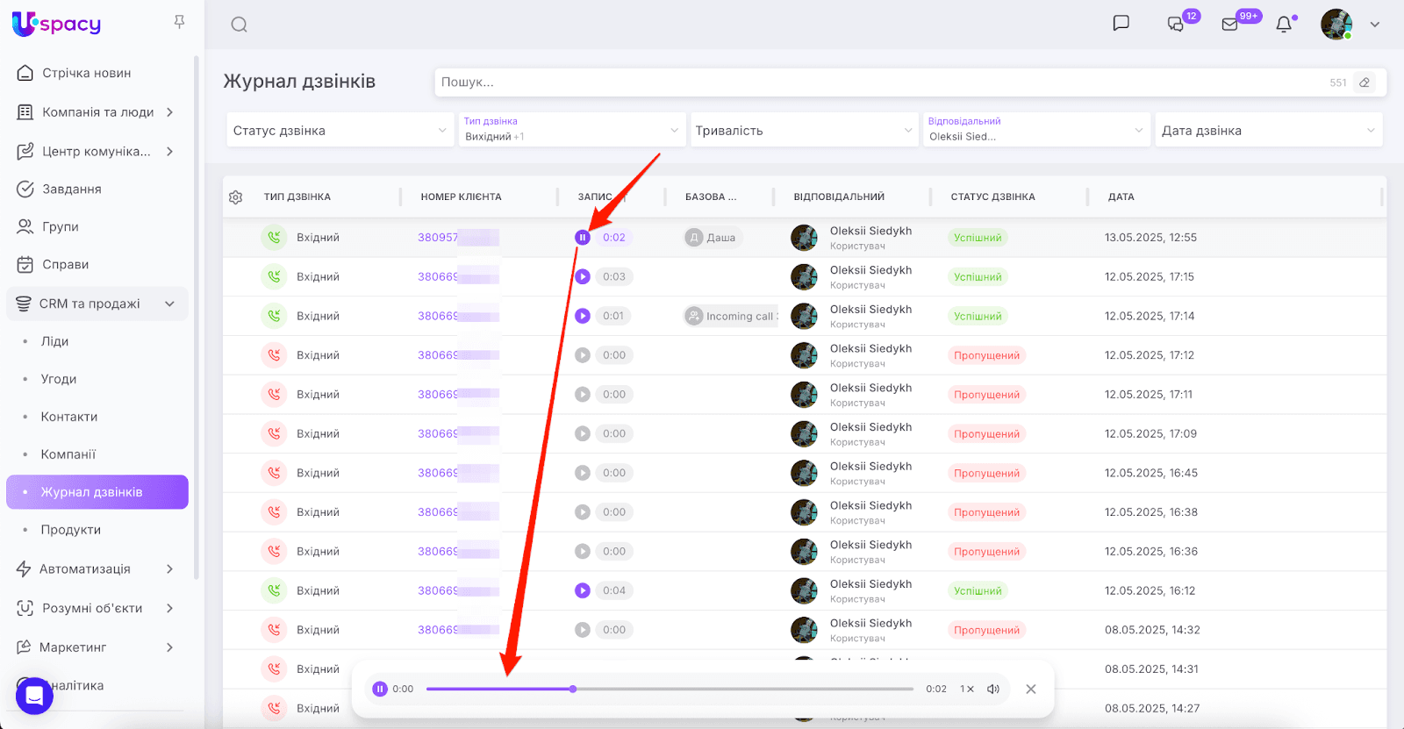1404x729 pixels.
Task: Play recording of the 0:04 call
Action: (582, 590)
